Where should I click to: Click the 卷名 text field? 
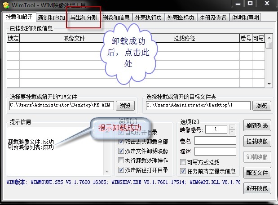click(215, 141)
